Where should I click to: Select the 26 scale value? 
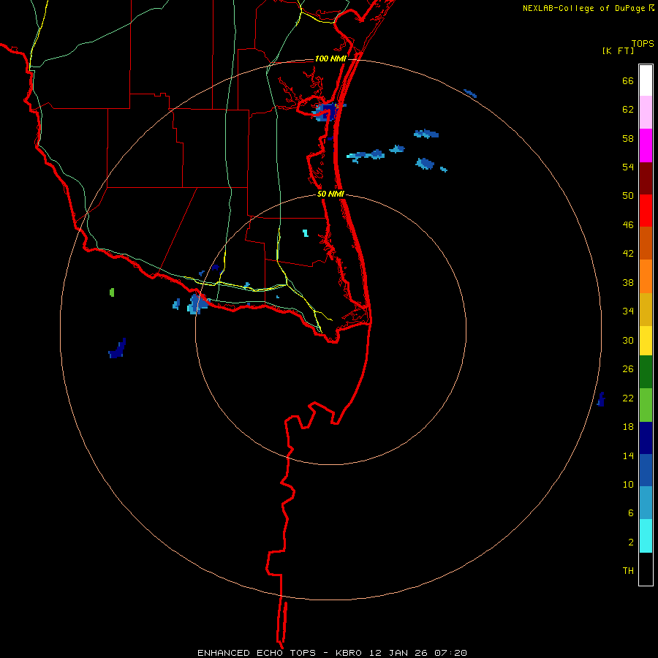(x=628, y=369)
